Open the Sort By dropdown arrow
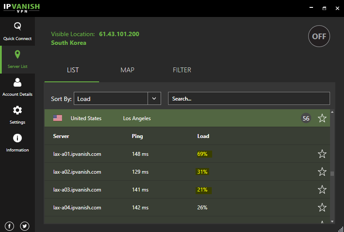344x232 pixels. pyautogui.click(x=154, y=98)
